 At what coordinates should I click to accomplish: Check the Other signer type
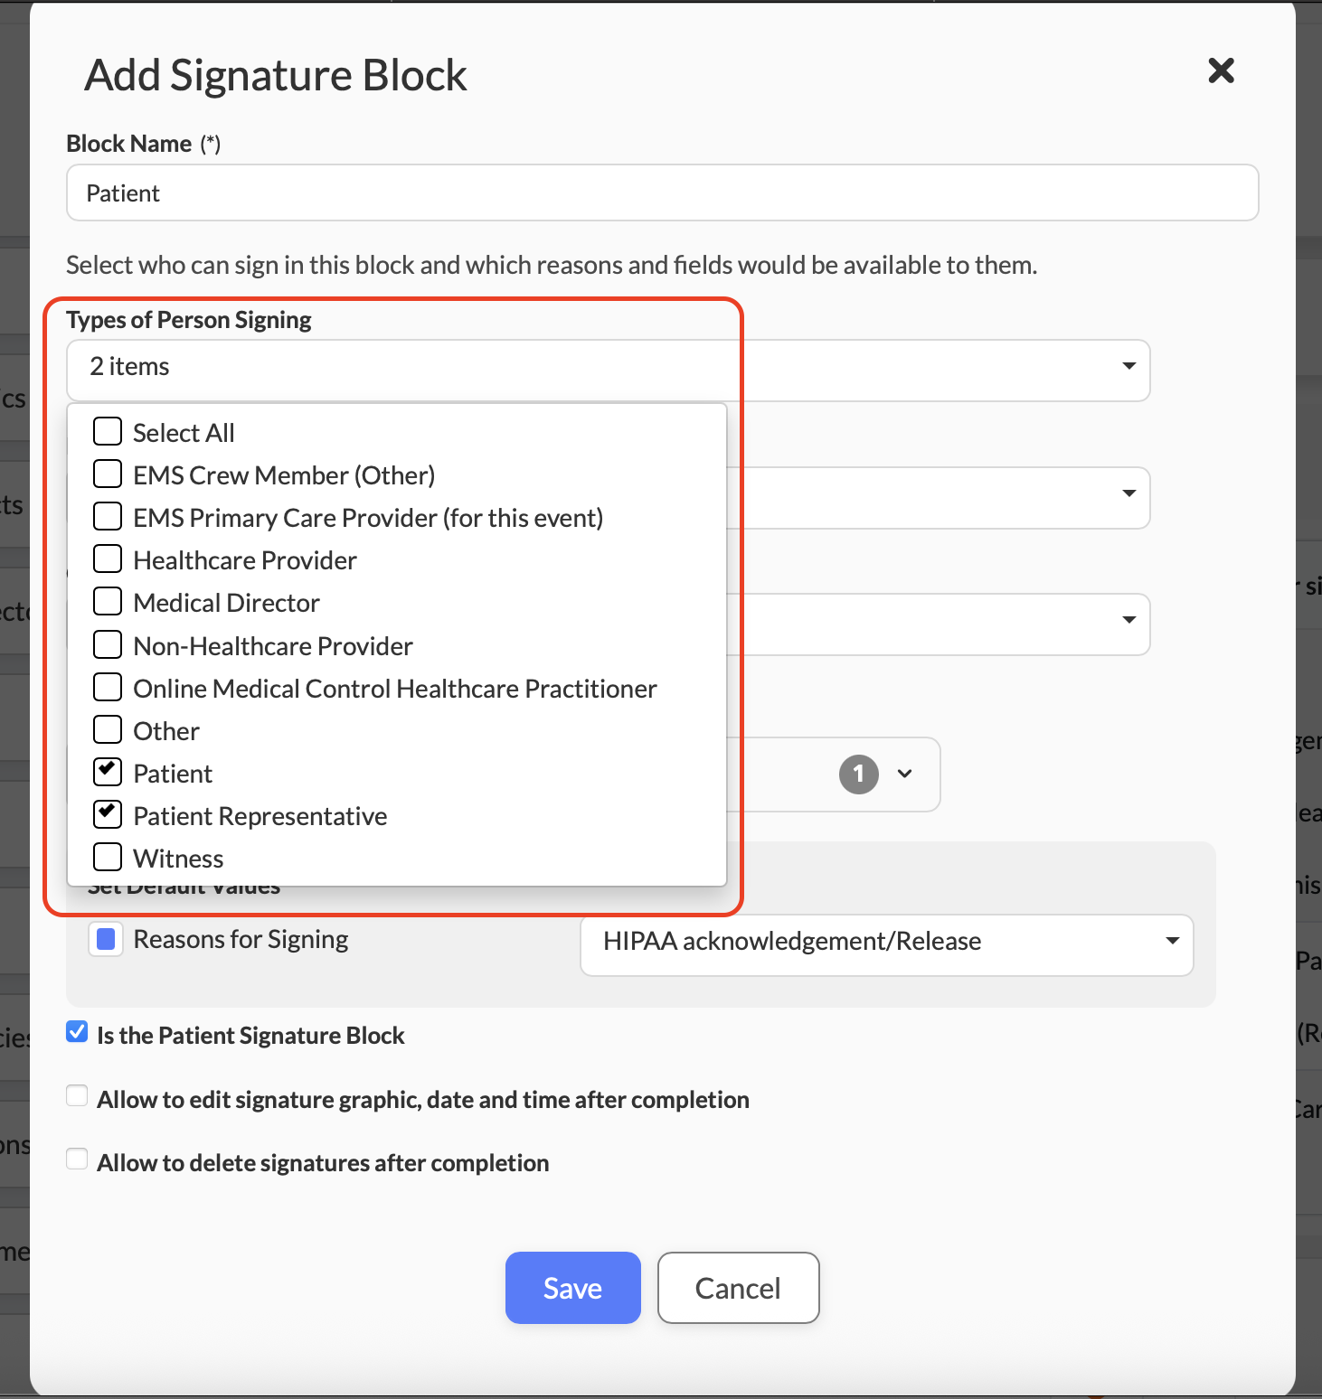click(108, 730)
